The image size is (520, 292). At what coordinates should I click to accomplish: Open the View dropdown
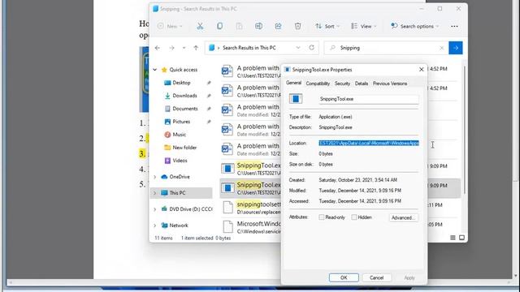363,26
